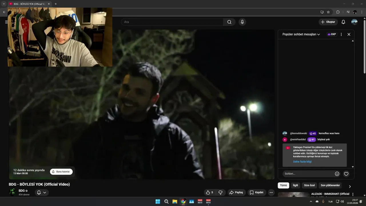
Task: Open the Chrome extensions puzzle icon
Action: tap(338, 12)
